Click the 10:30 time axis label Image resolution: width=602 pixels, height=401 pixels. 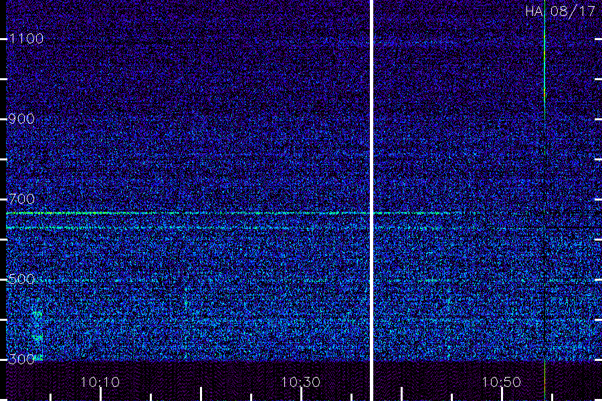click(300, 382)
